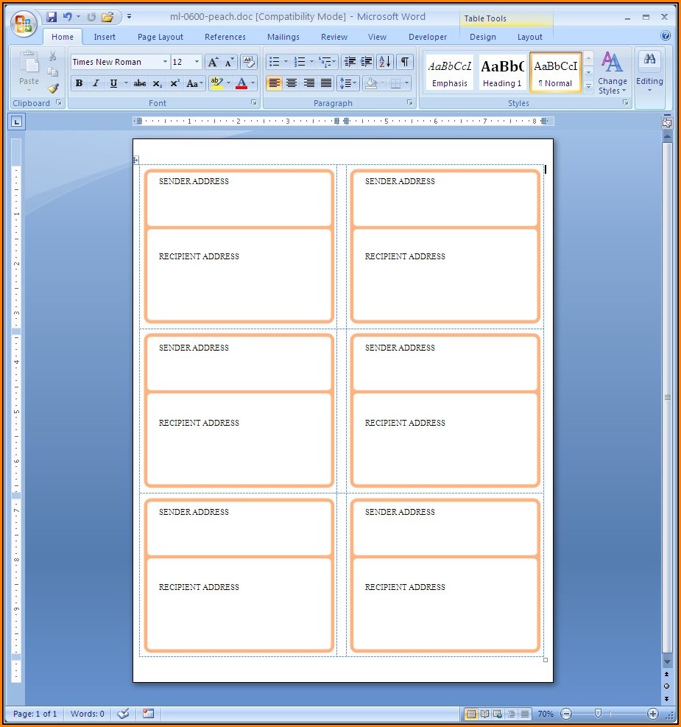Image resolution: width=681 pixels, height=727 pixels.
Task: Click the Format Painter brush icon
Action: 53,88
